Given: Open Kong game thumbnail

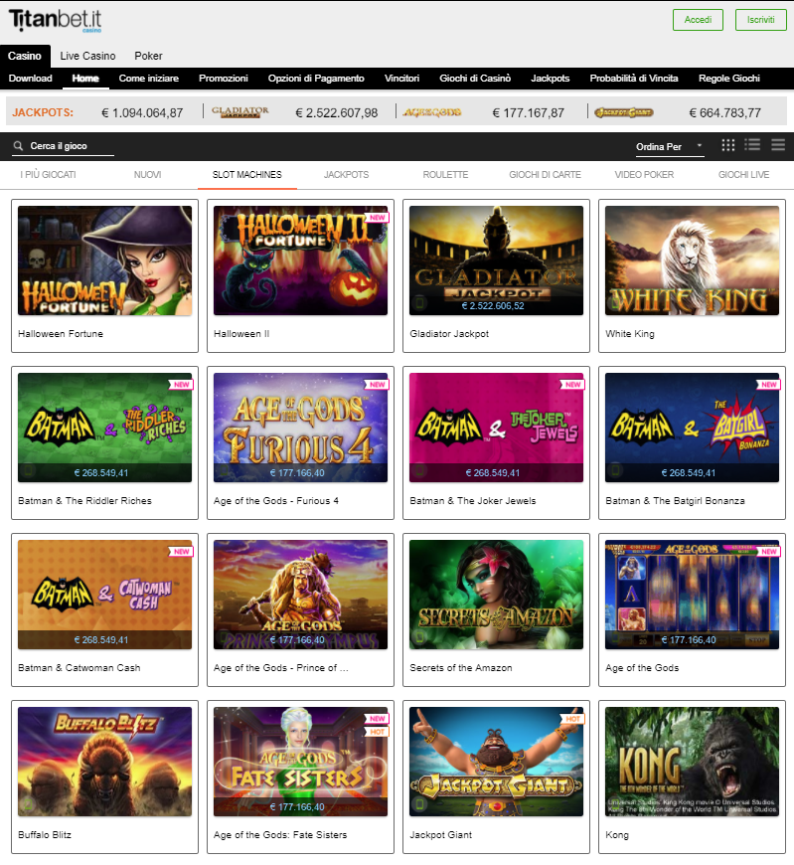Looking at the screenshot, I should [x=692, y=762].
